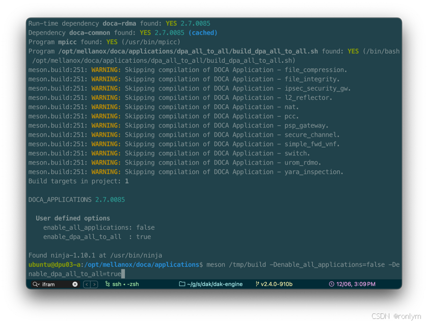Click 'simple_fwd_vnf.' warning text
The width and height of the screenshot is (428, 324).
pos(312,144)
